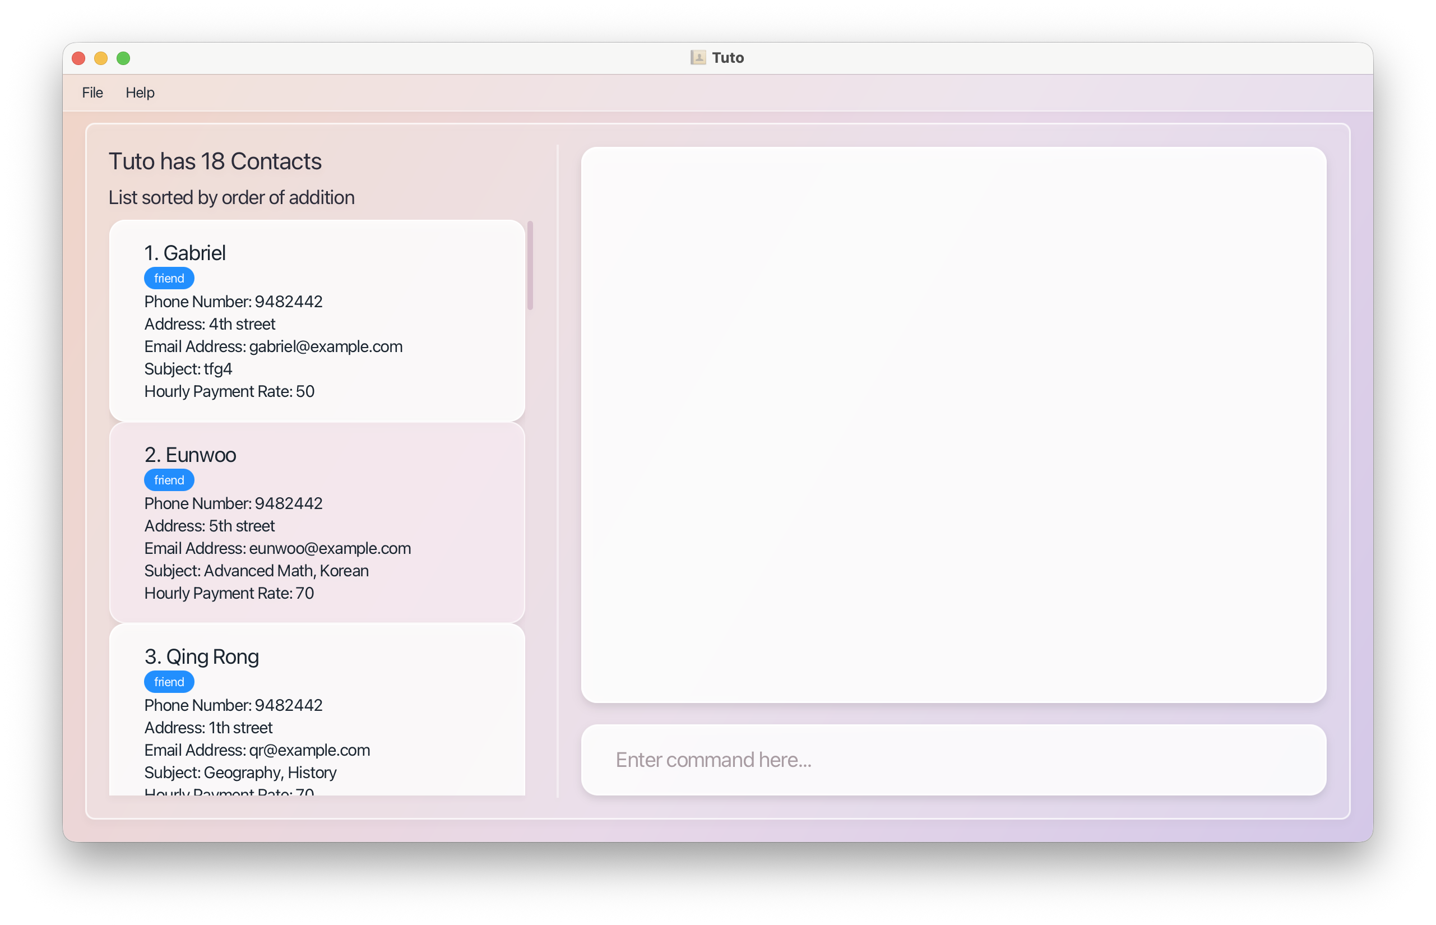Open the File menu
This screenshot has height=925, width=1436.
(92, 92)
